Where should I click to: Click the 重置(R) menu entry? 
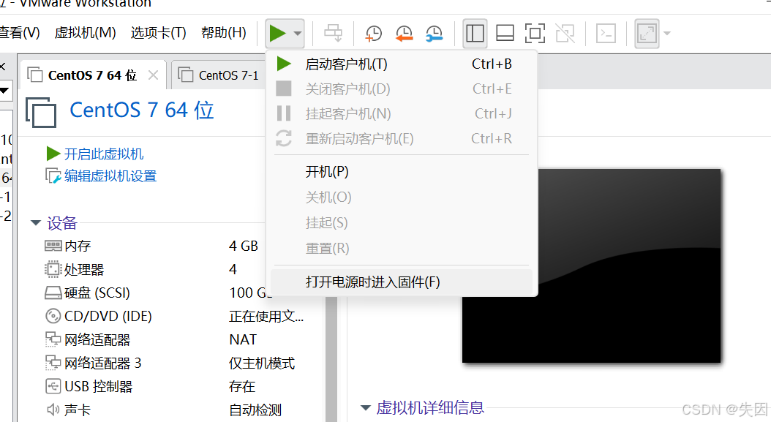coord(401,249)
